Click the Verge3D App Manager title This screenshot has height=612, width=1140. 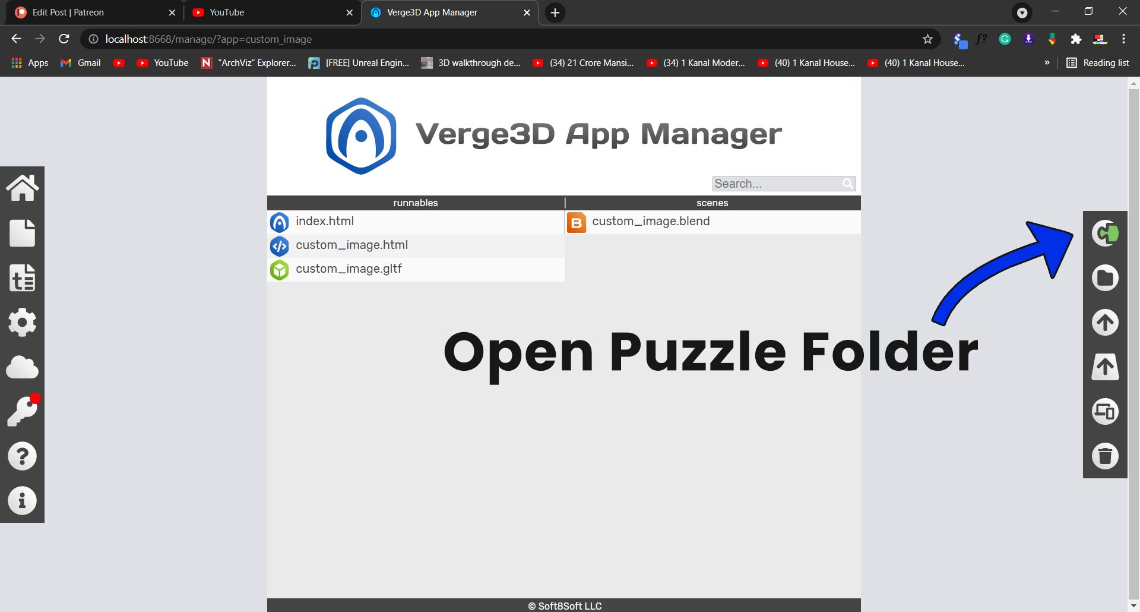(x=598, y=134)
